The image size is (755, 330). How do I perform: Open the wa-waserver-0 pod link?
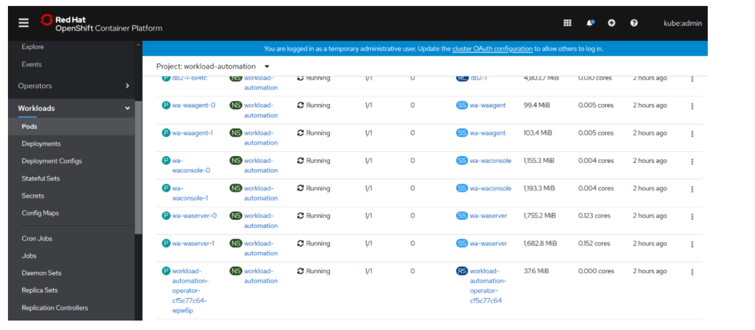tap(194, 216)
